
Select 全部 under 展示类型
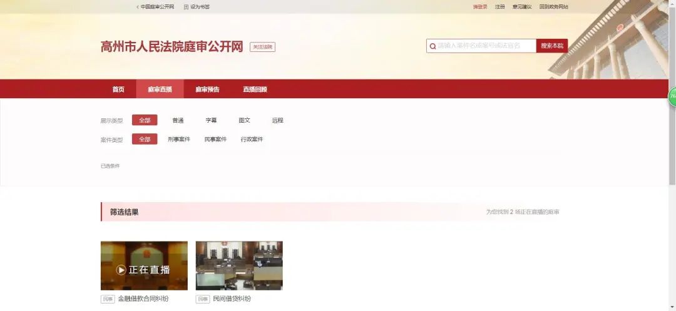point(145,120)
